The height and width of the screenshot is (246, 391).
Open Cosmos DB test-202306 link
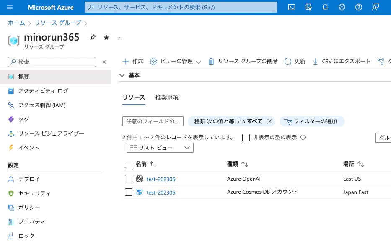[x=161, y=192]
